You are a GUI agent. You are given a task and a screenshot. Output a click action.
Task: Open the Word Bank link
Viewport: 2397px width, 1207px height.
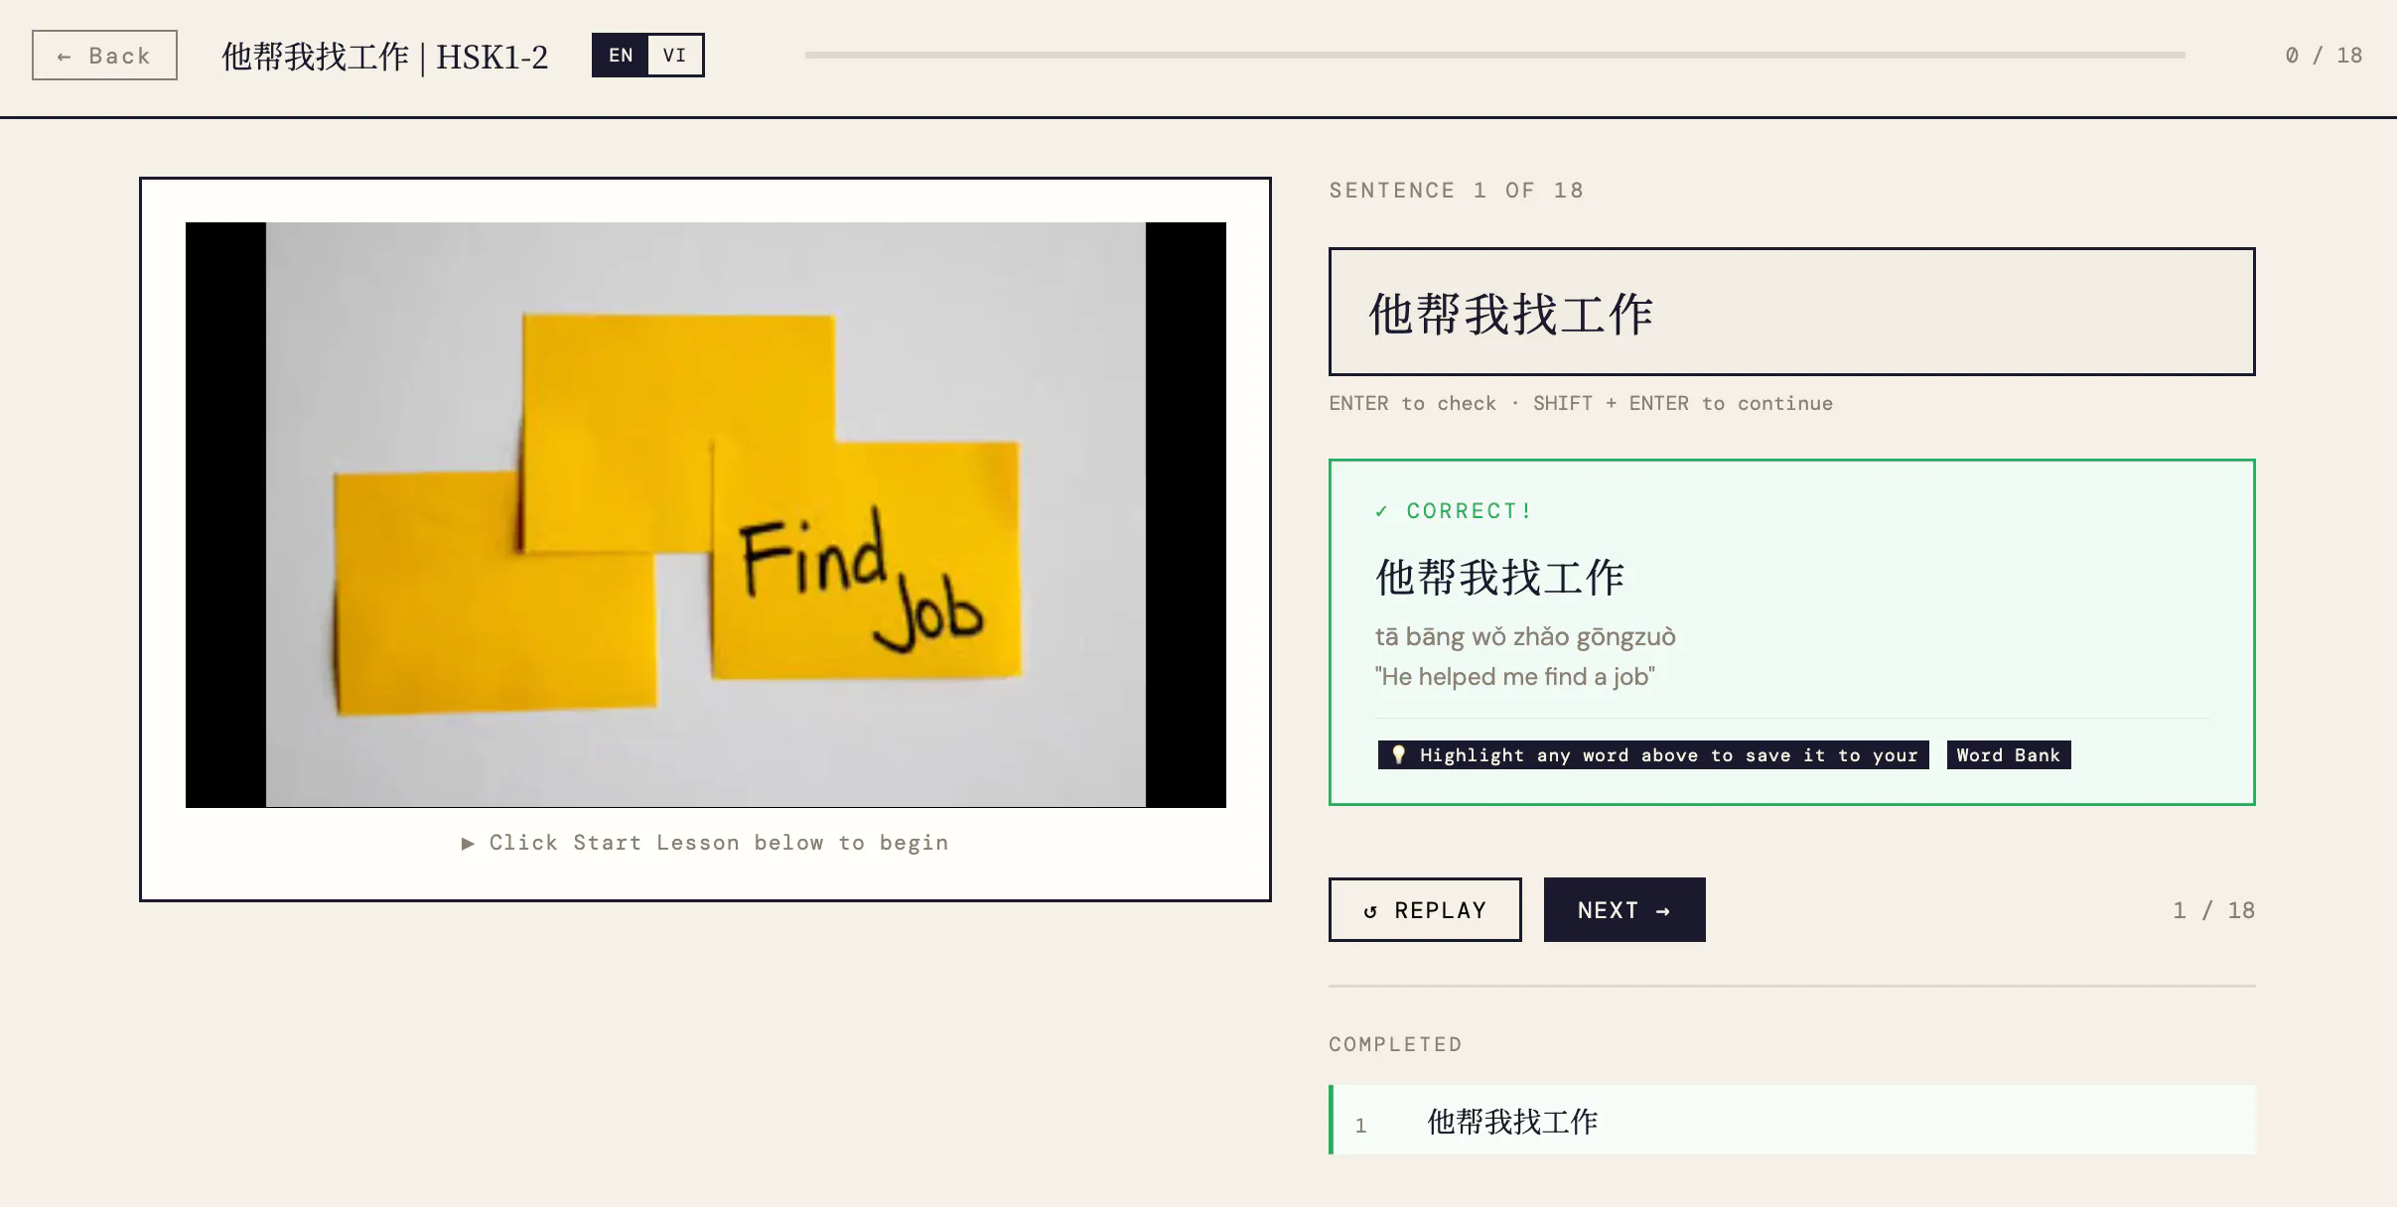[2008, 755]
